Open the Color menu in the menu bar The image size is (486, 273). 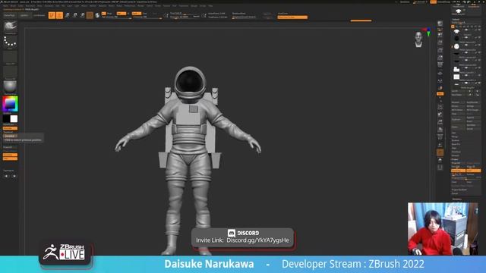[21, 5]
